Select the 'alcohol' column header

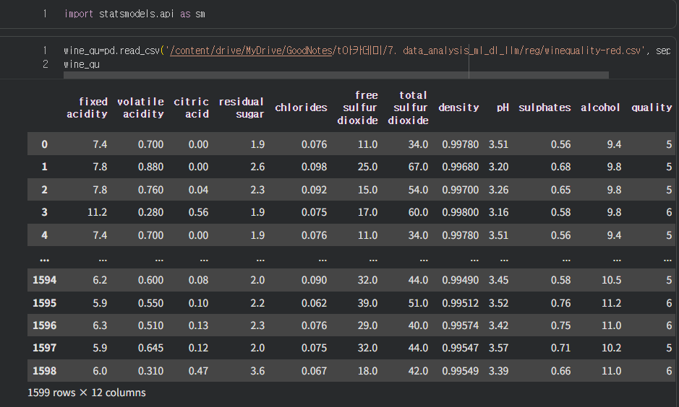[600, 108]
